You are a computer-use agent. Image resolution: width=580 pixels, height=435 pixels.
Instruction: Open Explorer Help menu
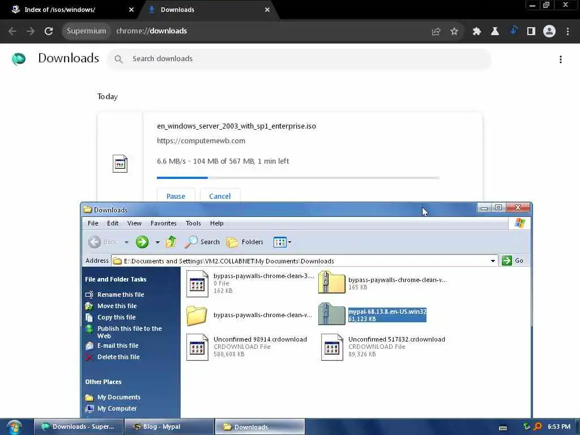point(216,223)
